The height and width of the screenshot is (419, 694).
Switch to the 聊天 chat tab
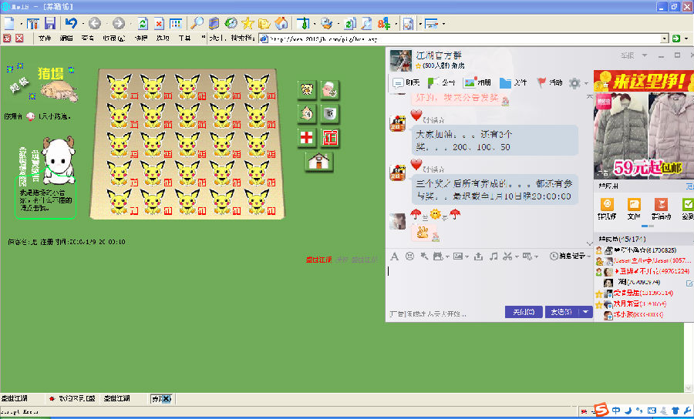(x=406, y=82)
